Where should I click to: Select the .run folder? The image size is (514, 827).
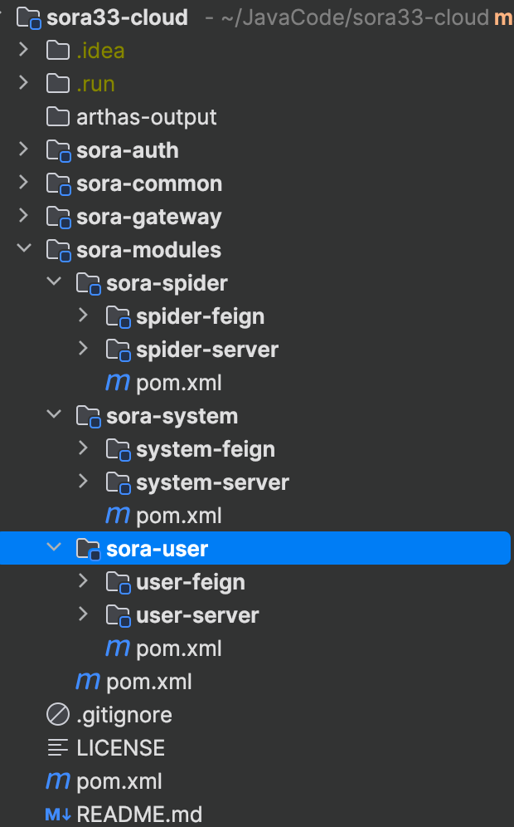click(95, 84)
